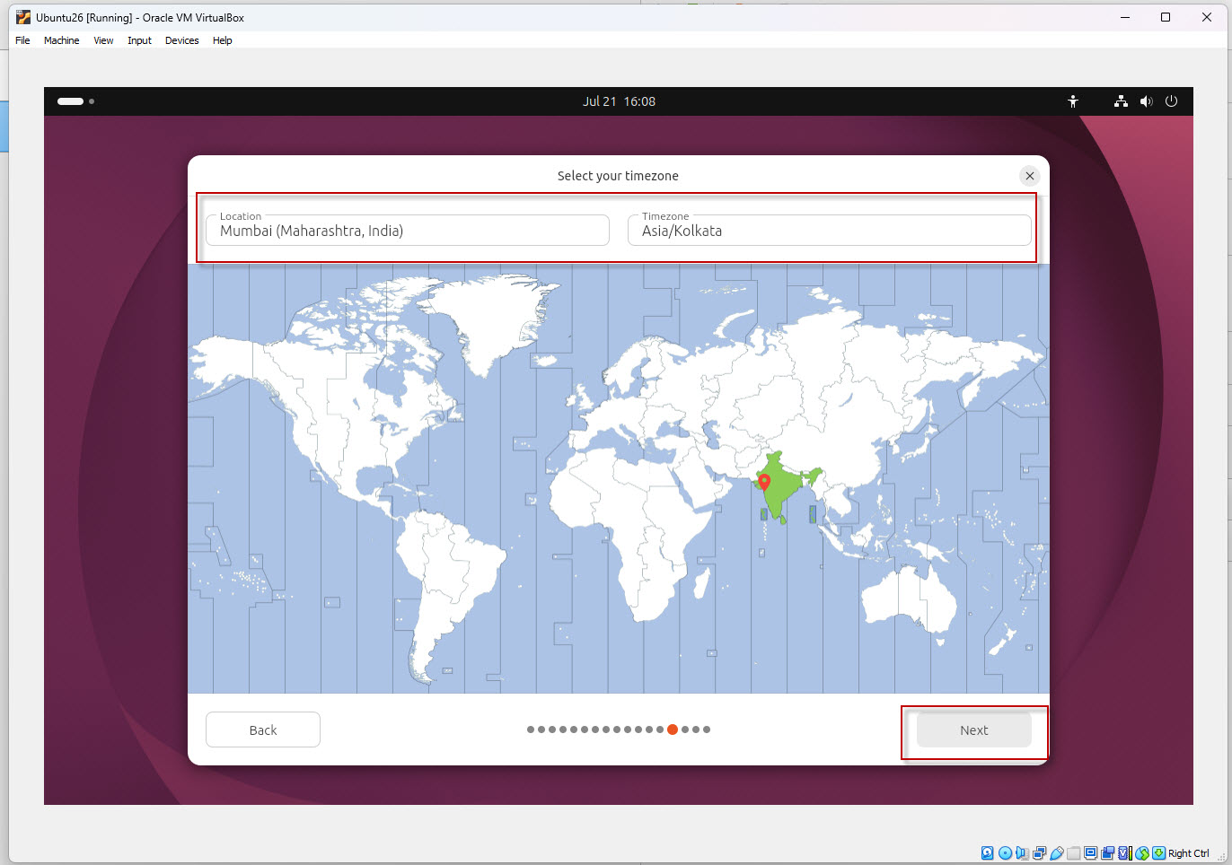
Task: Click the VirtualBox app icon in title bar
Action: click(x=22, y=17)
